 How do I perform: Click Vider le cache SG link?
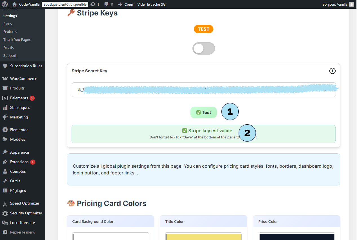(x=151, y=4)
